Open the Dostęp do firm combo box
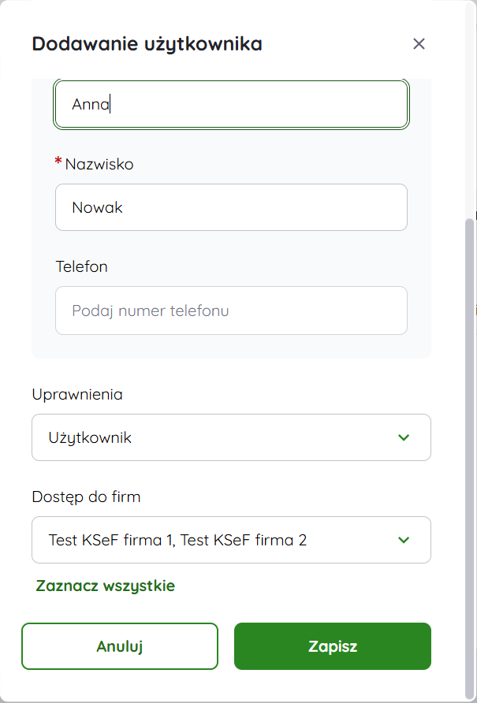 pyautogui.click(x=231, y=540)
